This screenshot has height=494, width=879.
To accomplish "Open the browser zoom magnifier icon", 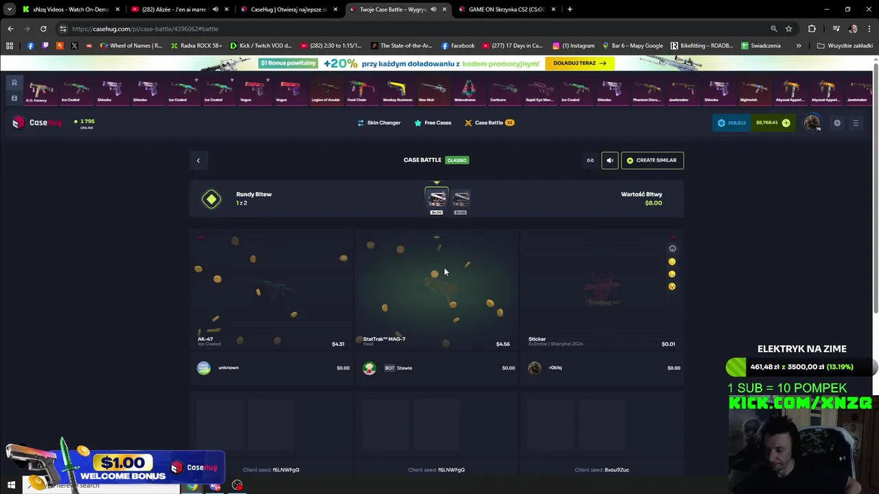I will pyautogui.click(x=773, y=29).
